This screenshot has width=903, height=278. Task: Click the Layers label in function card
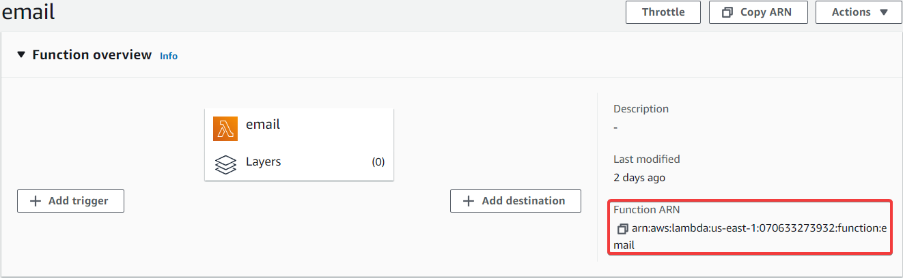(263, 162)
